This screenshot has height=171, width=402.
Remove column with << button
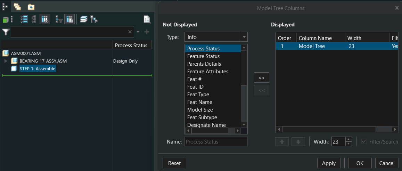262,90
